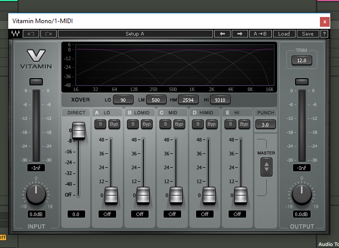Click the Waves logo icon
This screenshot has width=339, height=248.
(x=15, y=33)
